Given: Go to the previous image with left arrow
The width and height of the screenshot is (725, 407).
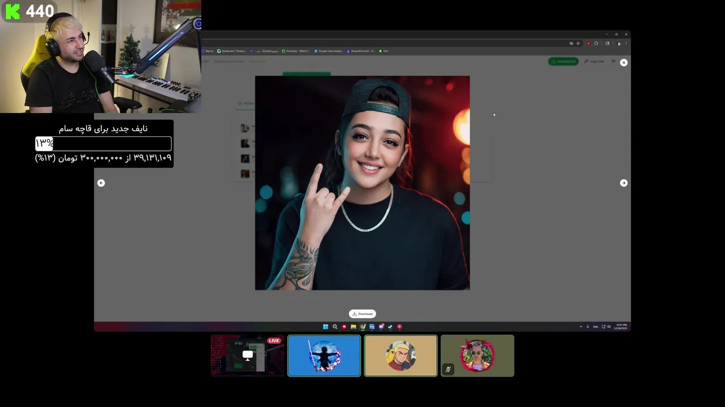Looking at the screenshot, I should [x=101, y=183].
